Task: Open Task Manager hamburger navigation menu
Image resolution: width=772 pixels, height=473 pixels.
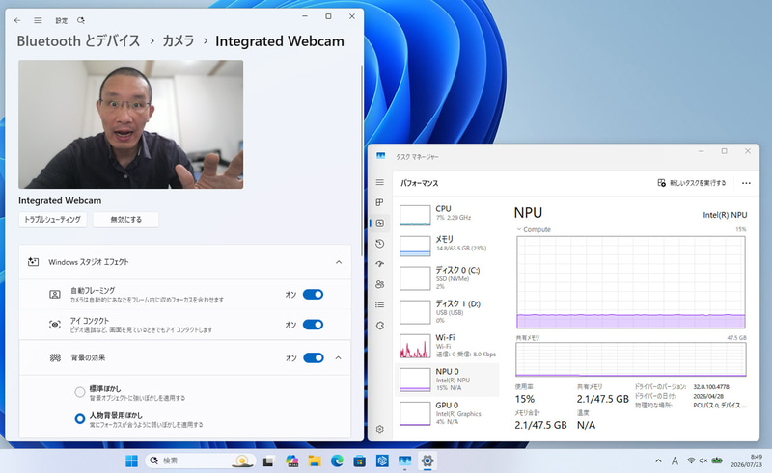Action: click(x=379, y=182)
